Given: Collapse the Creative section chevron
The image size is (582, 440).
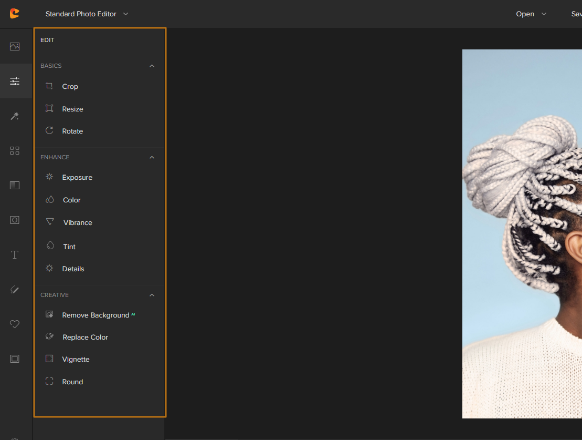Looking at the screenshot, I should point(152,295).
